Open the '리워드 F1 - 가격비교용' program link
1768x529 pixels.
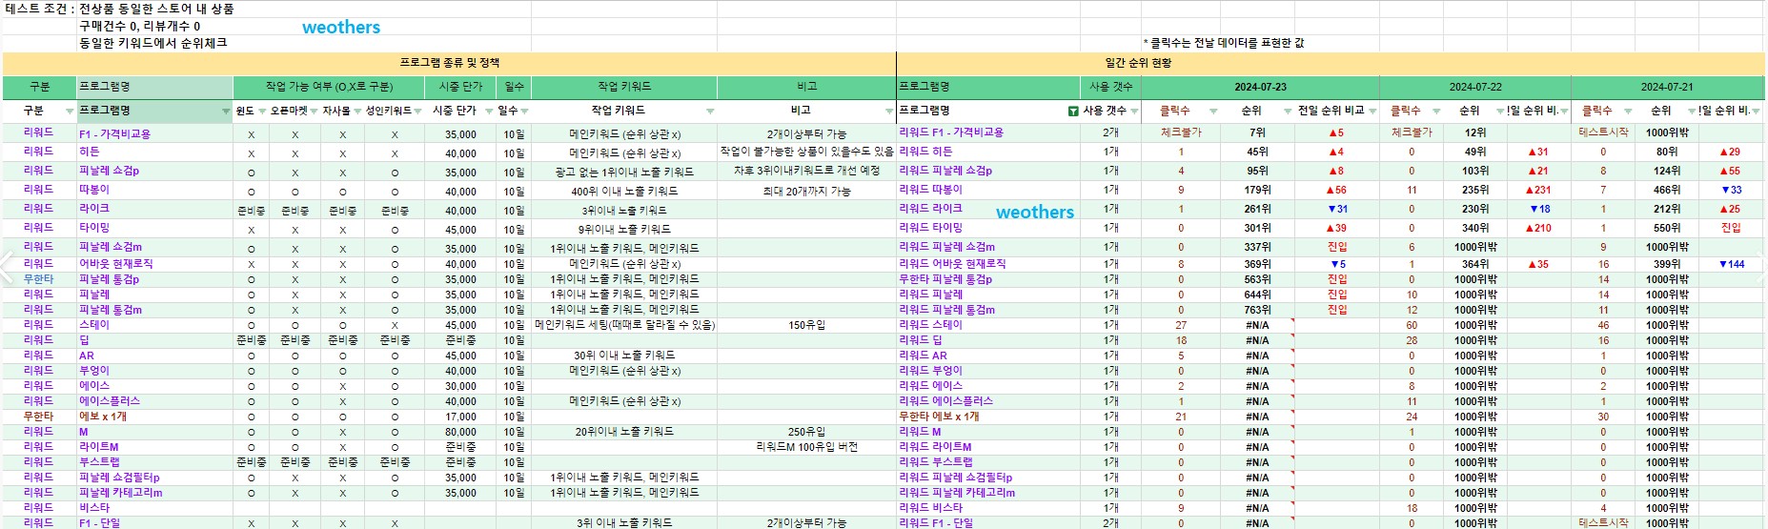pos(951,132)
